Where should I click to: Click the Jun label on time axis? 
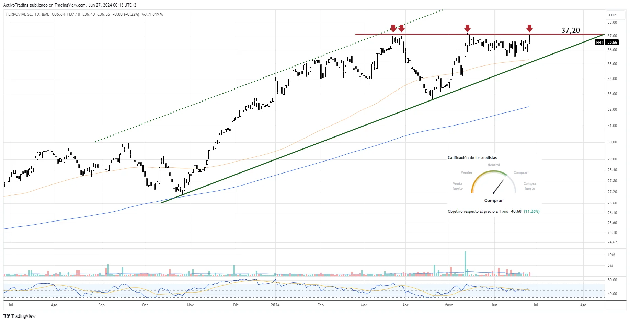tap(494, 305)
